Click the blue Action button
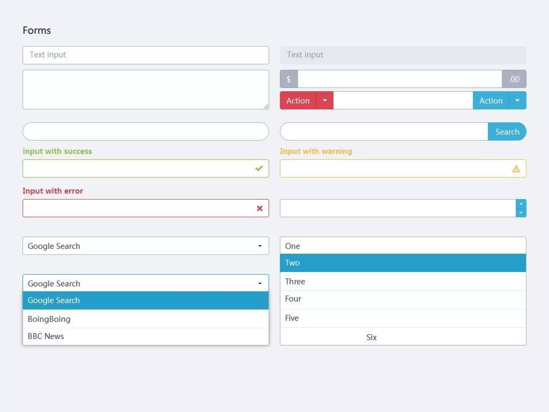 click(x=491, y=101)
